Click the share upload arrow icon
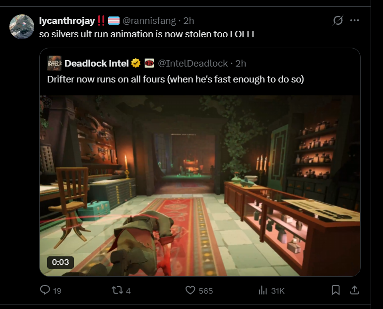Image resolution: width=383 pixels, height=309 pixels. coord(354,290)
